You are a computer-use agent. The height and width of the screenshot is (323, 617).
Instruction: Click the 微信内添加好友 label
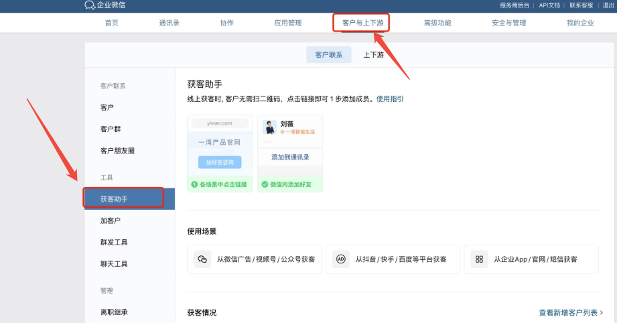pyautogui.click(x=290, y=184)
